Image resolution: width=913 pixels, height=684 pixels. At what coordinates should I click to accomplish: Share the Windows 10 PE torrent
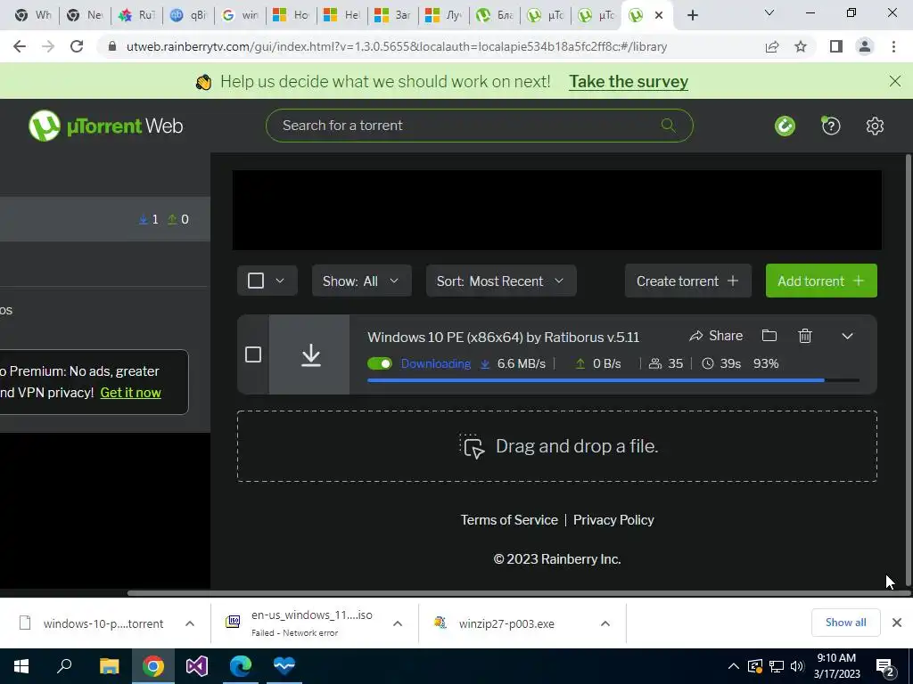coord(716,336)
